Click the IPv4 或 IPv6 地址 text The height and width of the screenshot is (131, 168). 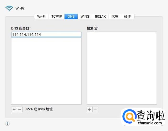[39, 109]
